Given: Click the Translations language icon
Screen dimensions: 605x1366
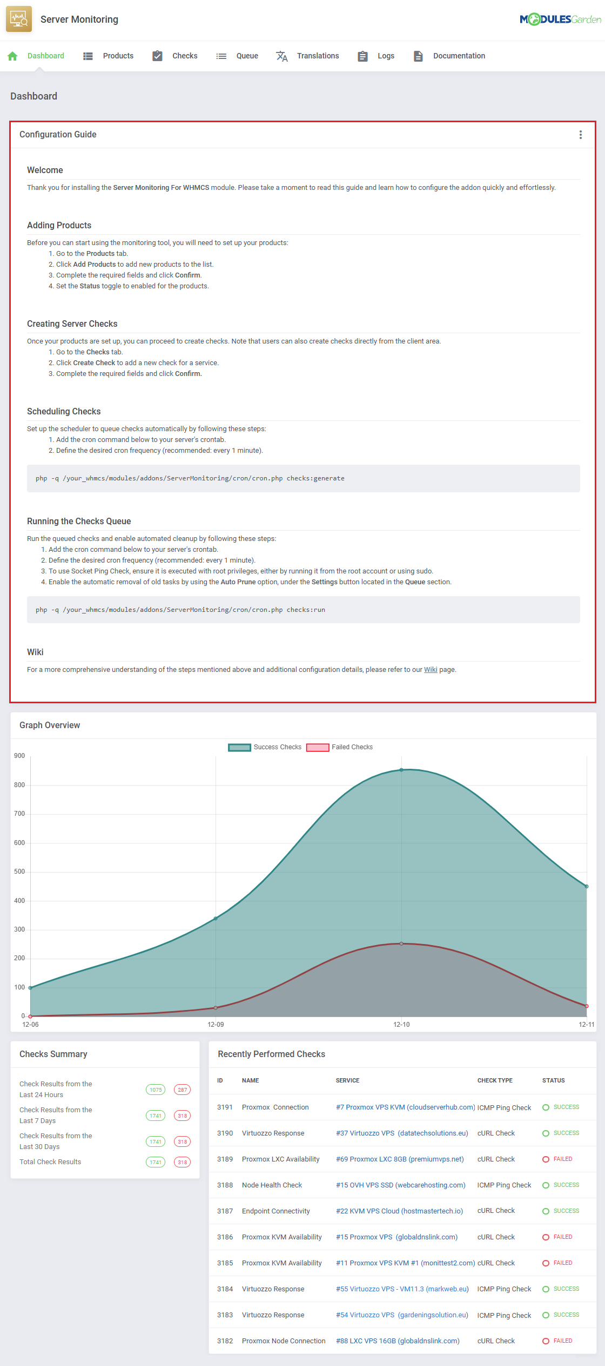Looking at the screenshot, I should point(282,56).
